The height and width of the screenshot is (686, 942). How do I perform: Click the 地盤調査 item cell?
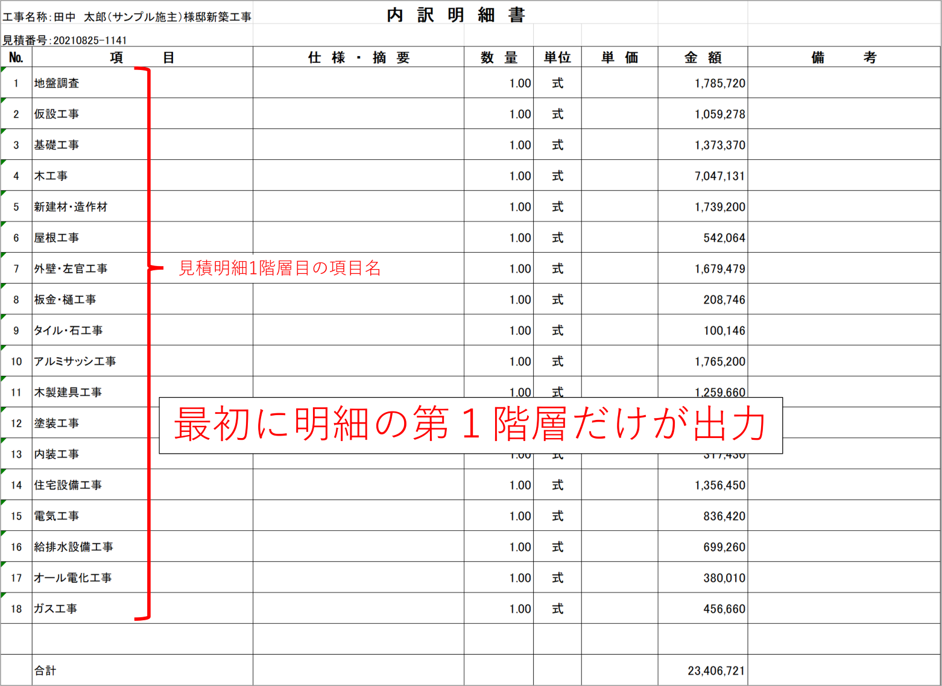(x=57, y=83)
